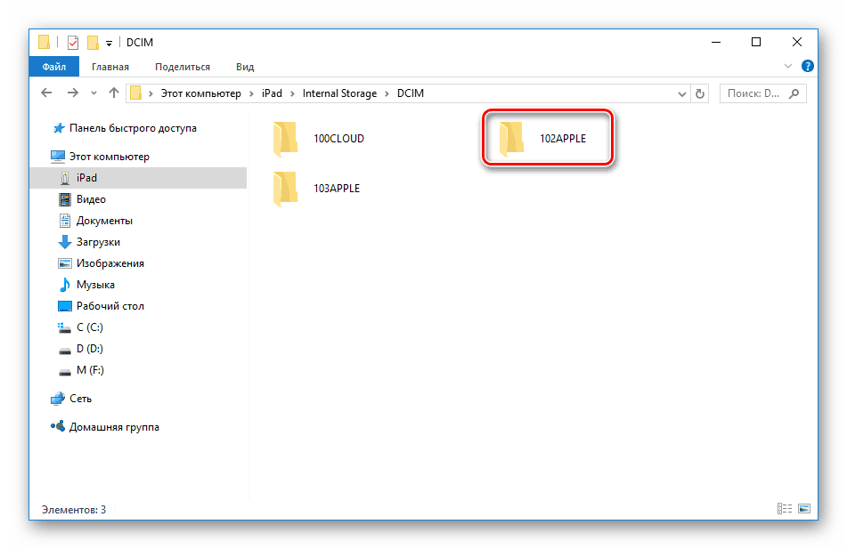The image size is (847, 549).
Task: Click the search magnifier icon
Action: pos(794,93)
